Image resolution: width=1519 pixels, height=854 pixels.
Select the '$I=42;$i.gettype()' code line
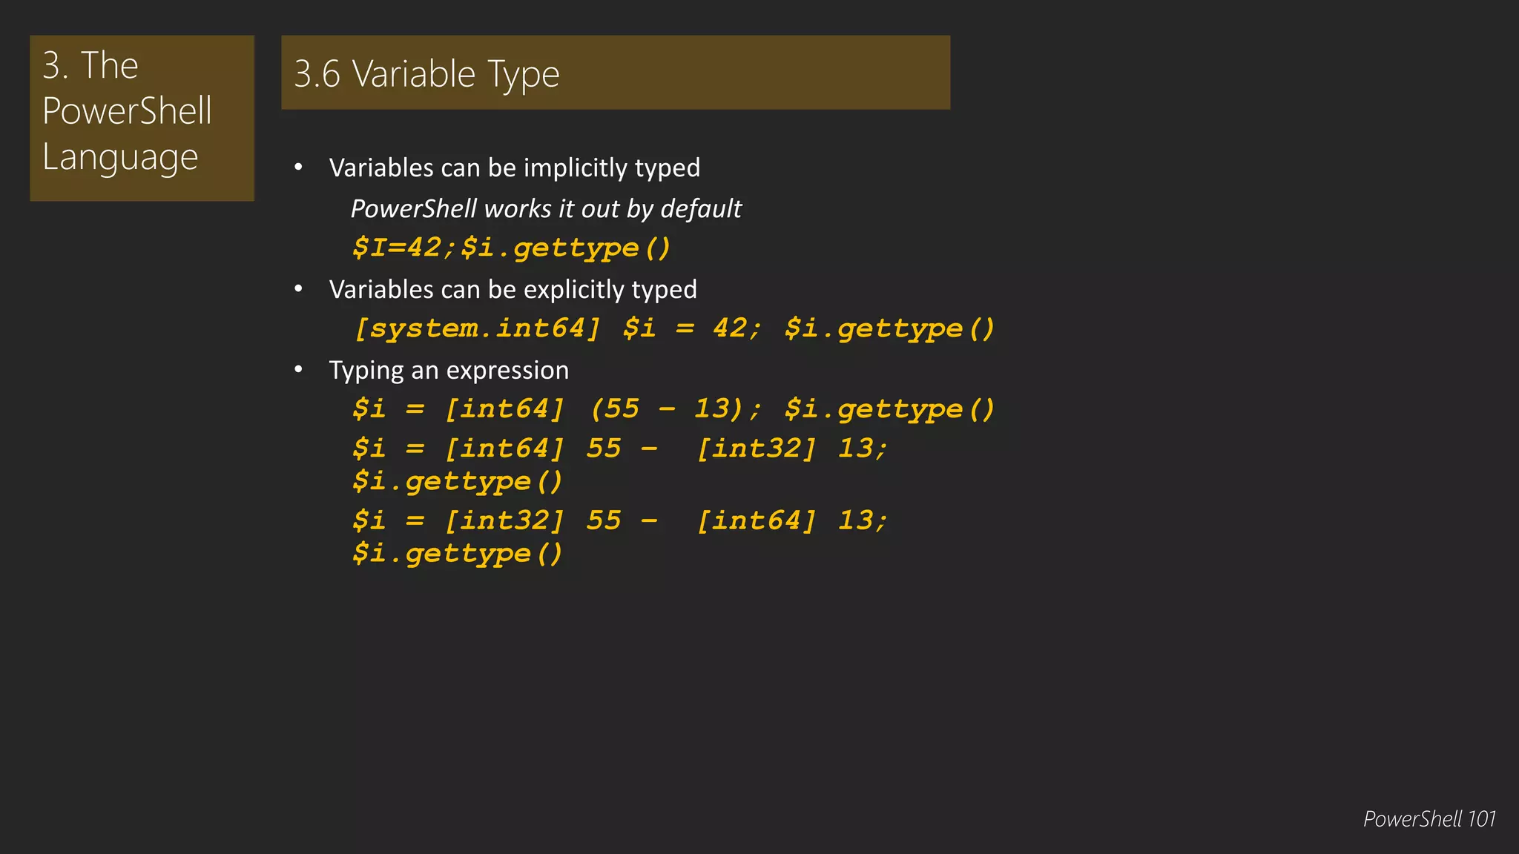point(512,248)
